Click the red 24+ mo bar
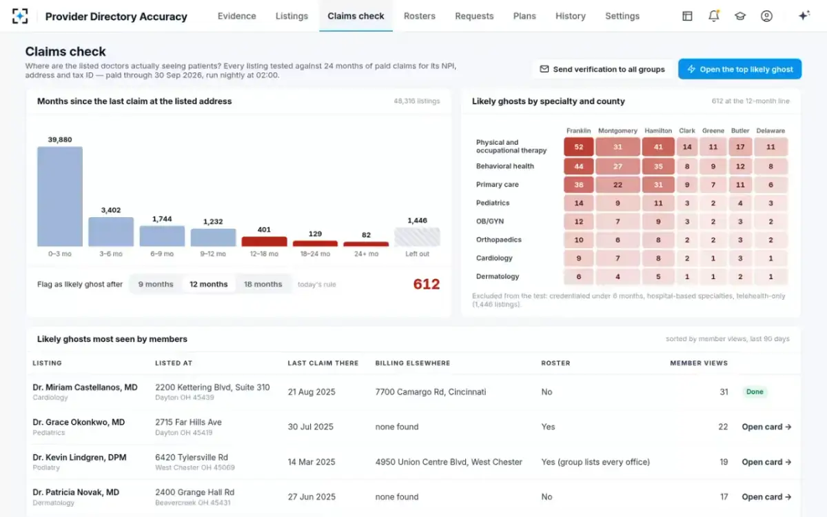Image resolution: width=827 pixels, height=517 pixels. point(366,244)
